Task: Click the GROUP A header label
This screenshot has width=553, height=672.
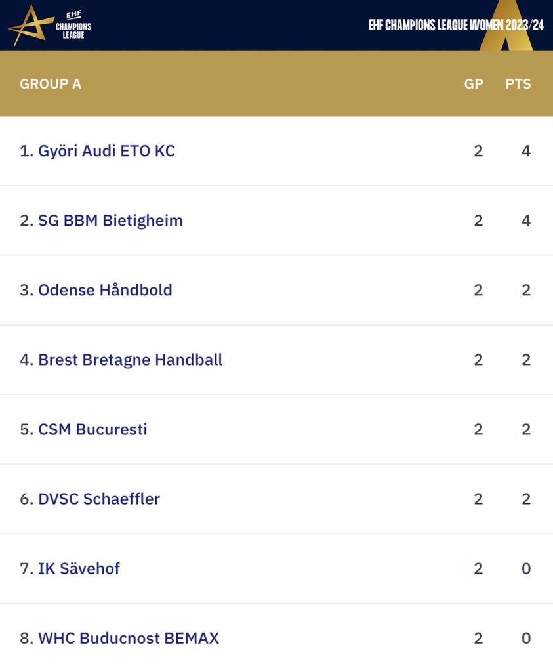Action: point(51,84)
